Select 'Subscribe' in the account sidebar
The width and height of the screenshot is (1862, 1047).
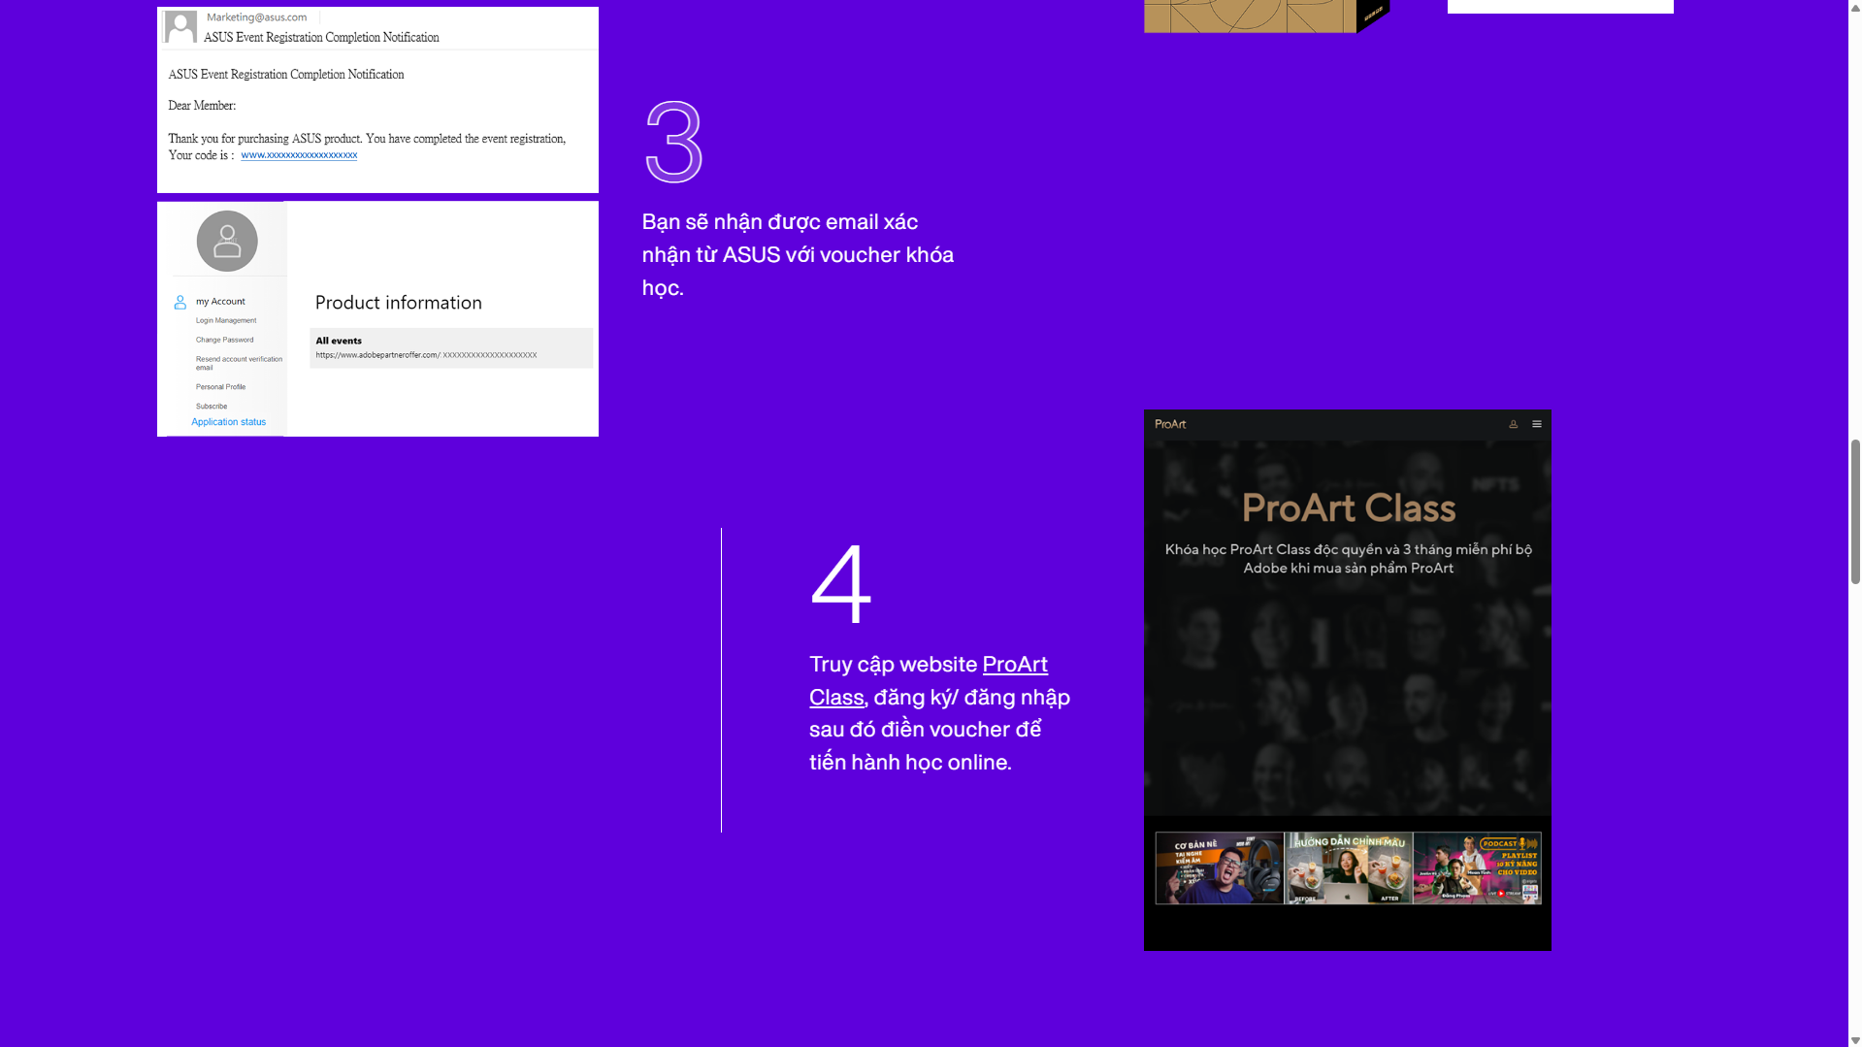(x=212, y=406)
